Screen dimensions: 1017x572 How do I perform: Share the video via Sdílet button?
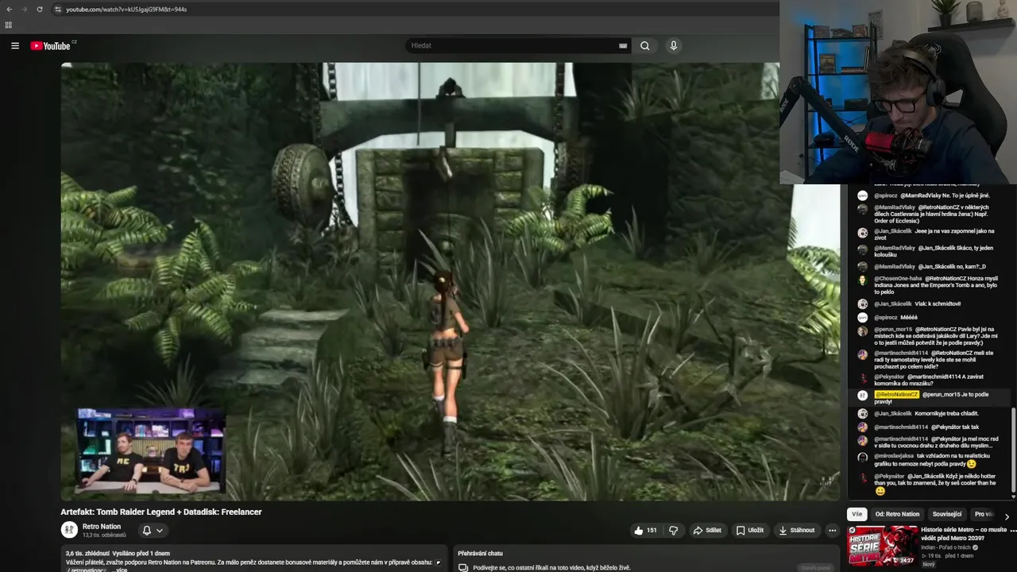pos(707,530)
